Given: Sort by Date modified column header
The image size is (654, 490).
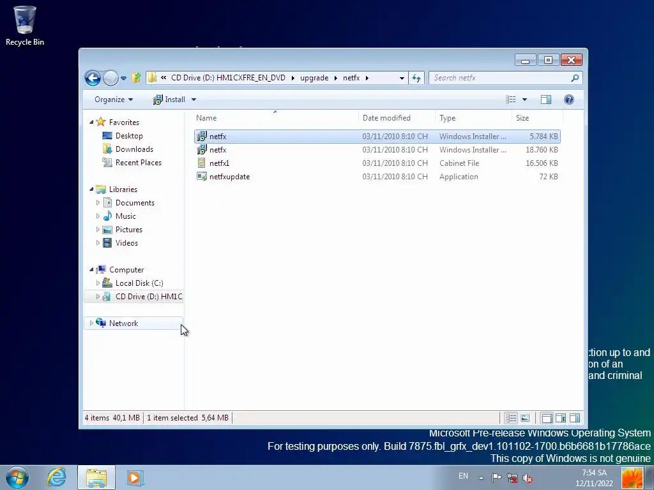Looking at the screenshot, I should click(396, 118).
